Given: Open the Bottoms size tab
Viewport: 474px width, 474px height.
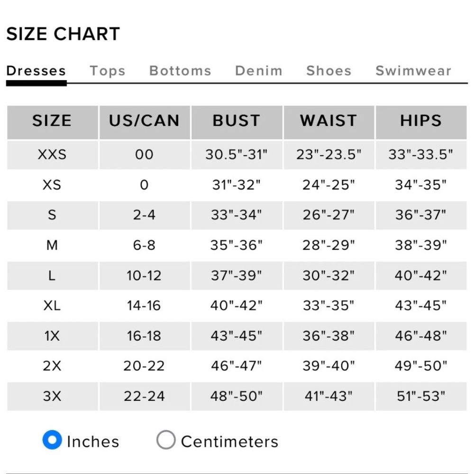Looking at the screenshot, I should click(180, 71).
